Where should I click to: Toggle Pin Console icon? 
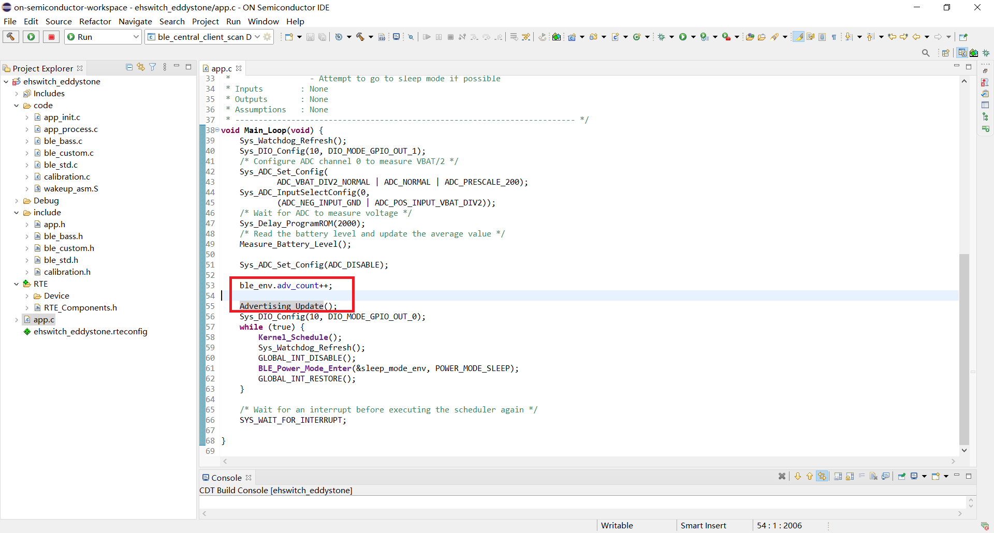[902, 476]
